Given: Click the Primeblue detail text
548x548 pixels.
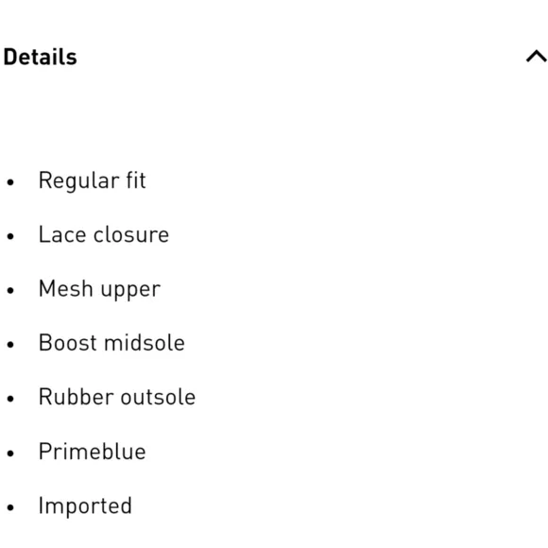Looking at the screenshot, I should (x=93, y=452).
